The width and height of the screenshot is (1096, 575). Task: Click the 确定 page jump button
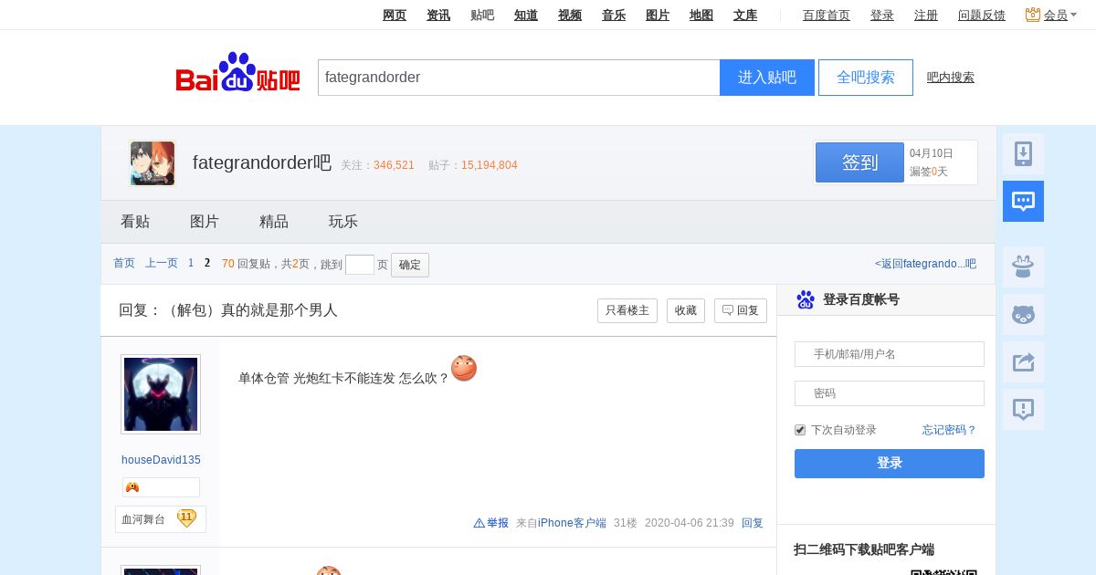tap(410, 265)
